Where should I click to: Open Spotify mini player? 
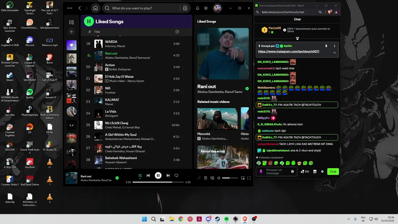tap(243, 178)
